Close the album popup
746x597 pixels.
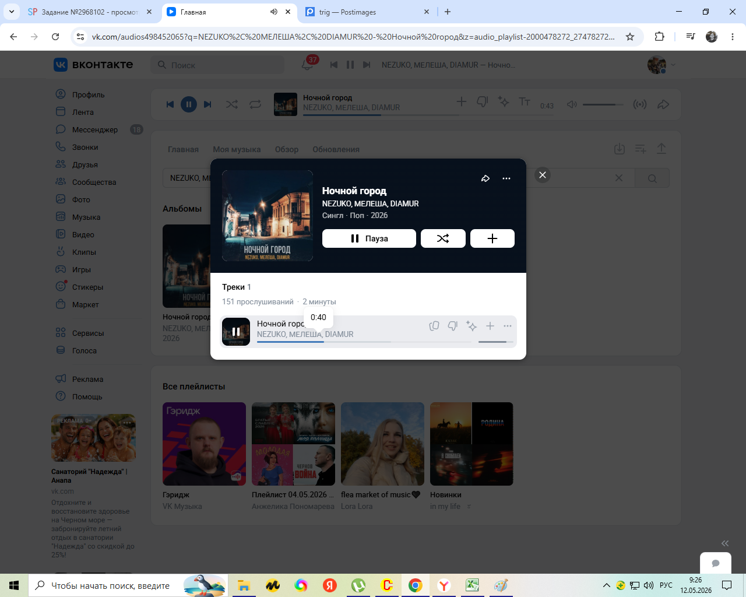543,175
